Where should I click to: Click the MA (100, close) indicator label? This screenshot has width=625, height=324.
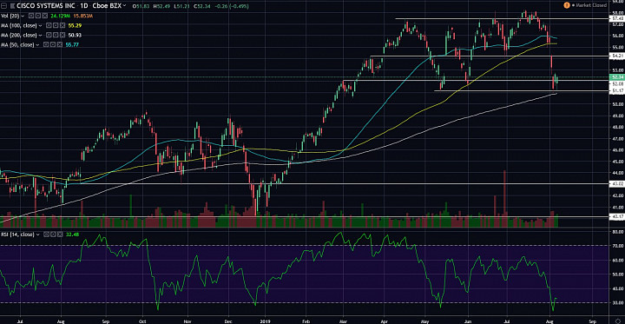[19, 25]
